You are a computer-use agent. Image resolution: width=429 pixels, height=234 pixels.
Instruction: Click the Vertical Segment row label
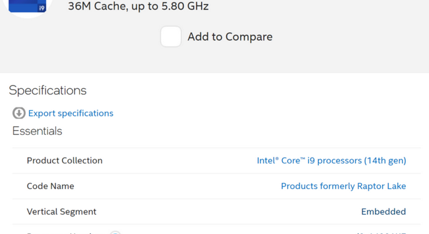click(61, 212)
